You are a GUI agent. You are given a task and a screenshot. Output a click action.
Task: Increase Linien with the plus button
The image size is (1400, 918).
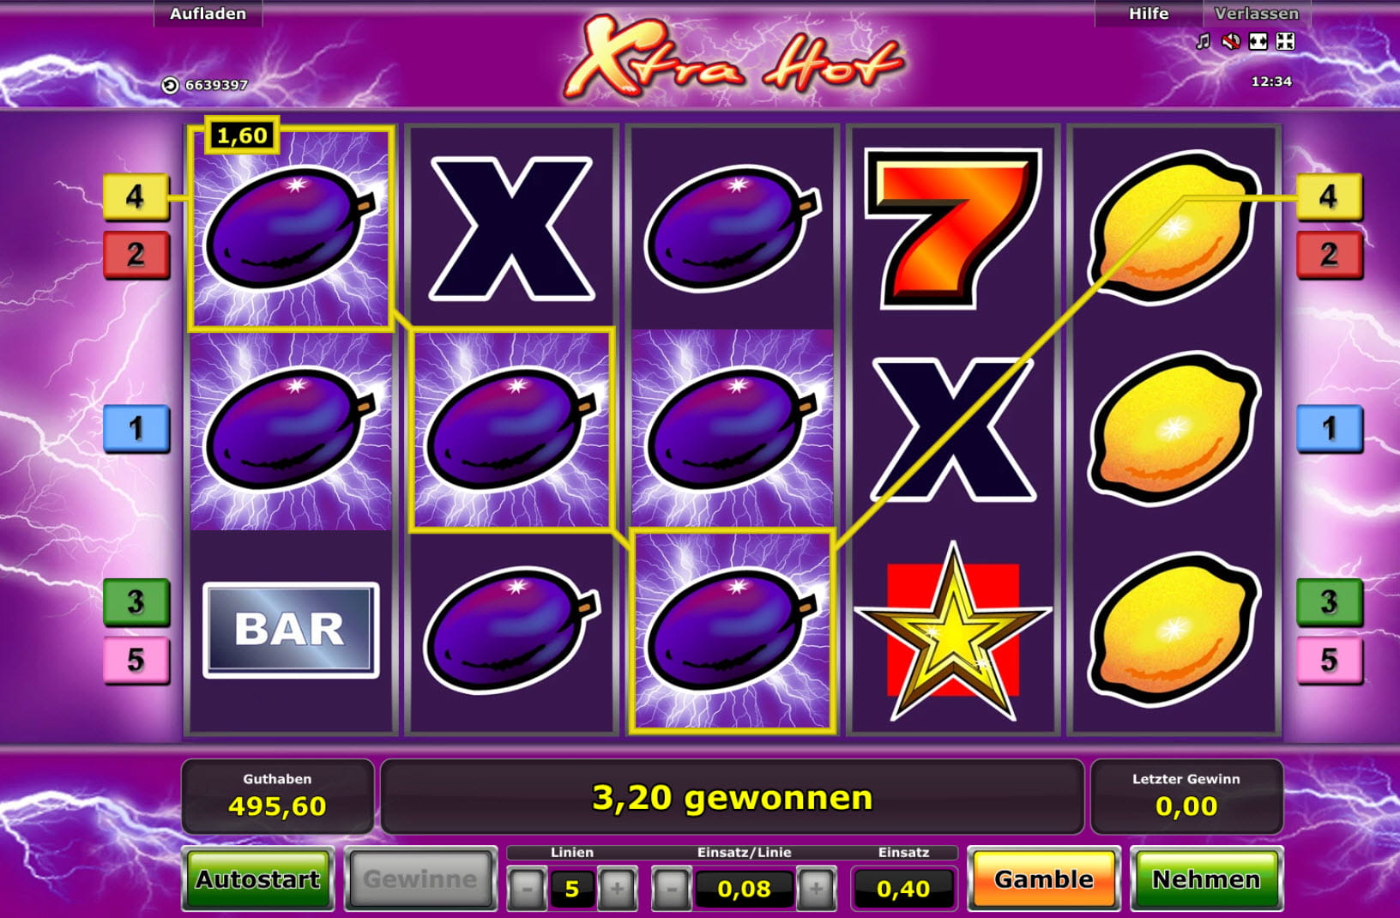tap(617, 889)
